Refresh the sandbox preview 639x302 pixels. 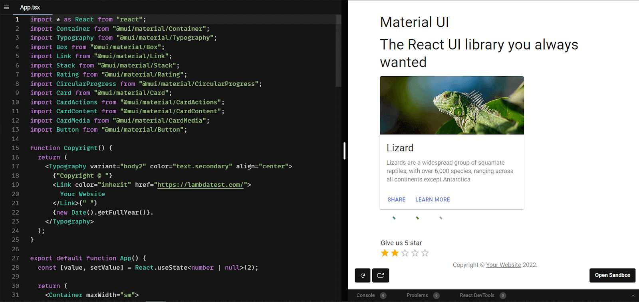tap(363, 275)
